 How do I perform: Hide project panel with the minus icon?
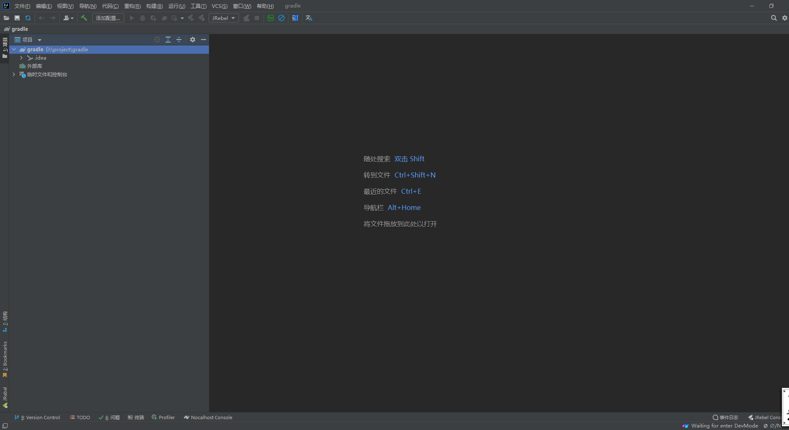(204, 40)
